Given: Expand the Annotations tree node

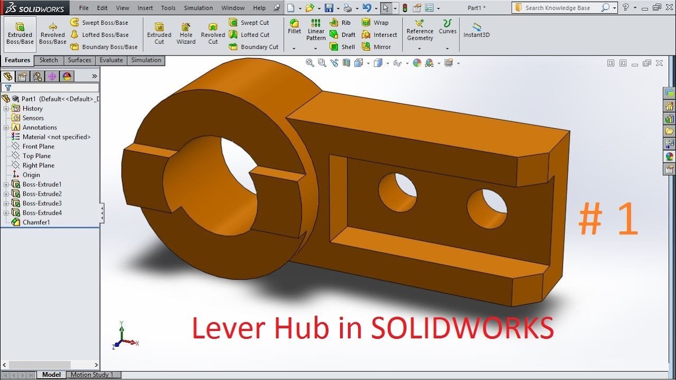Looking at the screenshot, I should pyautogui.click(x=6, y=128).
